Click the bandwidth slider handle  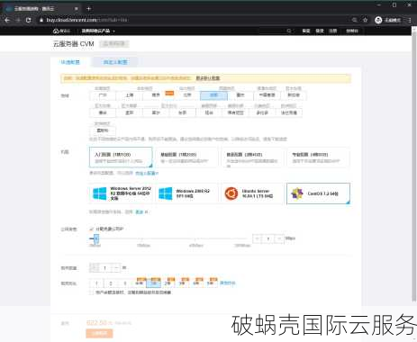tap(96, 238)
